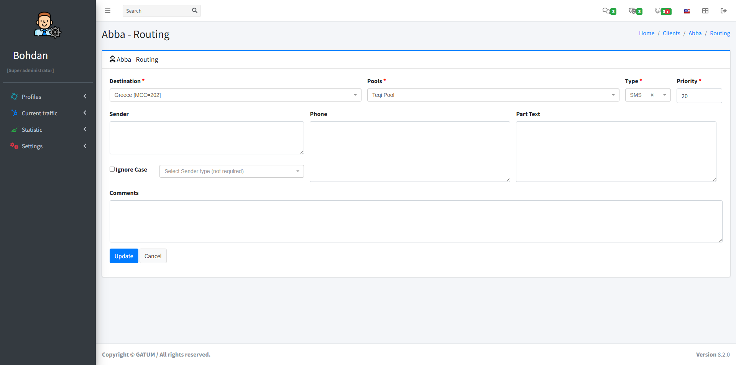
Task: Clear the SMS type selection
Action: [x=652, y=95]
